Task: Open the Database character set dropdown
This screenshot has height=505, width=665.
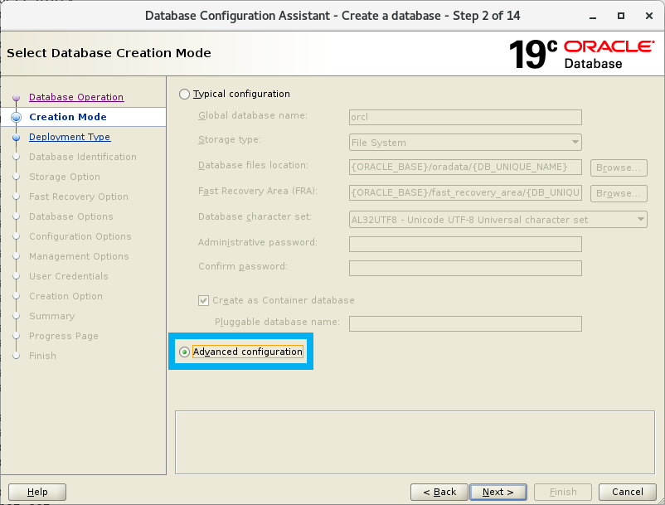Action: 498,220
